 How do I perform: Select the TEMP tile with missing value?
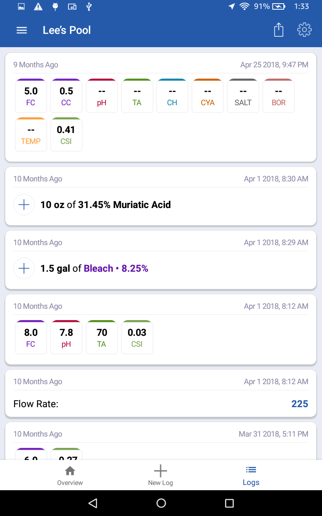[x=31, y=134]
